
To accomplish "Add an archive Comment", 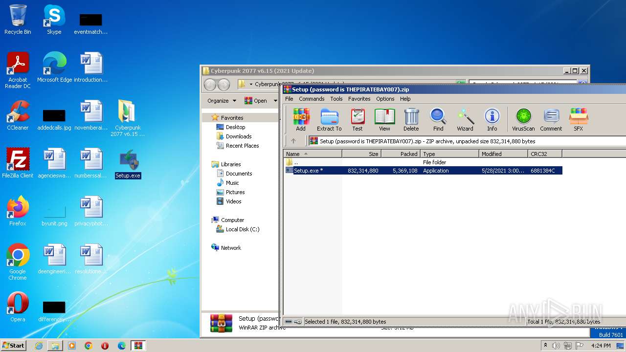I will click(x=551, y=120).
